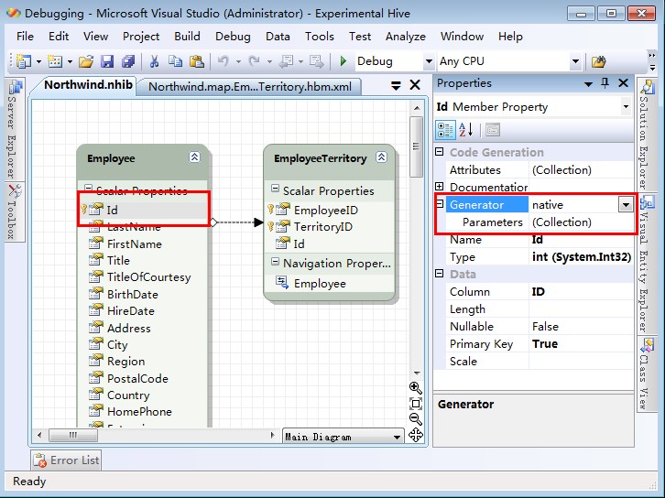Collapse the Employee entity shape
The height and width of the screenshot is (498, 665).
click(194, 157)
